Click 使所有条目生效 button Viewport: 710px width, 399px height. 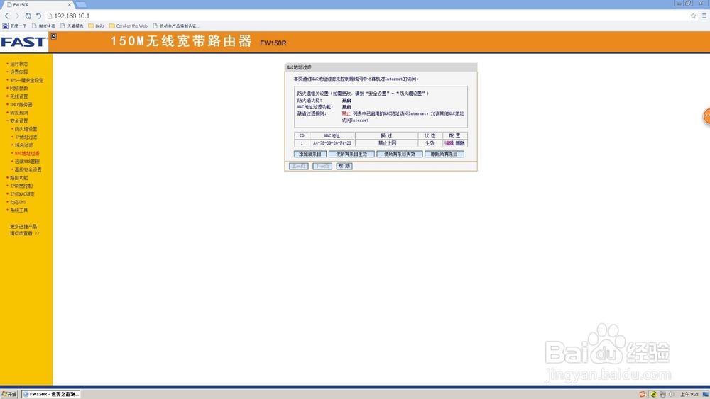point(351,154)
